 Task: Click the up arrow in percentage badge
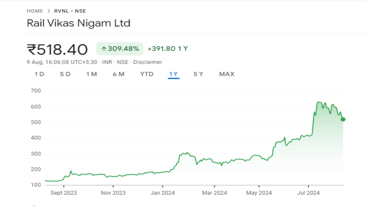pyautogui.click(x=104, y=49)
